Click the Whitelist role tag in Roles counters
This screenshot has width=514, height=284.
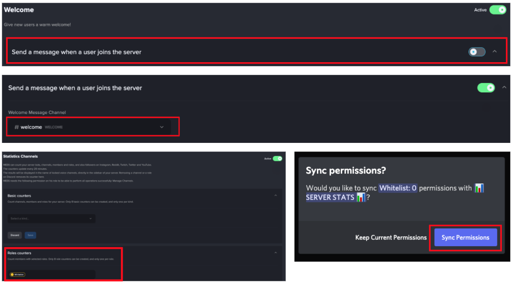click(x=17, y=274)
